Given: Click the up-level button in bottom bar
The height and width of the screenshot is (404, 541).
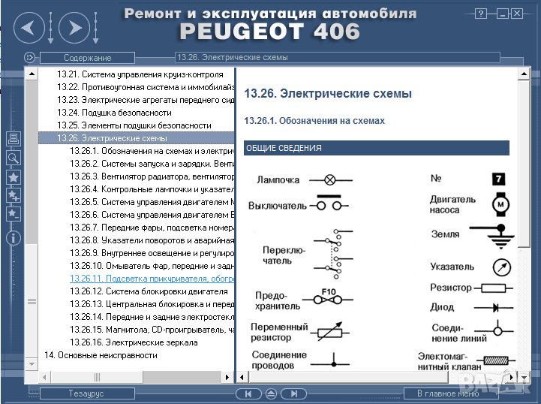Looking at the screenshot, I should coord(271,393).
